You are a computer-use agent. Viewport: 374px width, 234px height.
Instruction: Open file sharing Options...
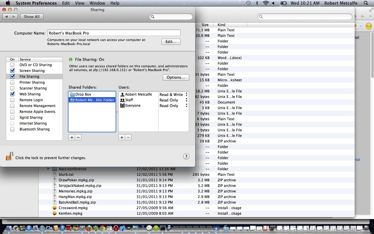pos(176,77)
